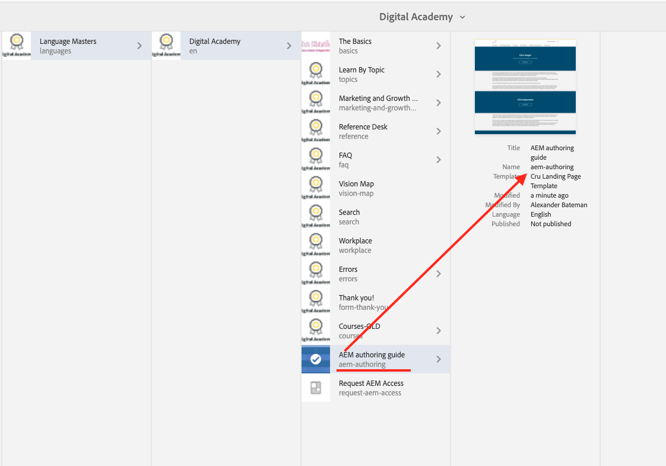
Task: Click 'Not published' status text
Action: tap(551, 224)
